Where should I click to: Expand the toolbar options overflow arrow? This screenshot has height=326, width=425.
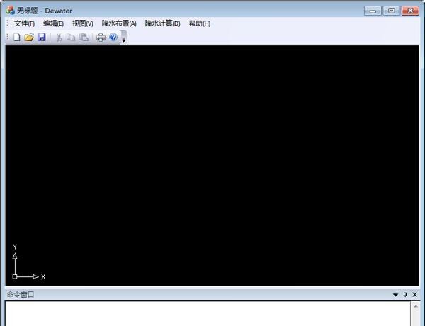point(123,37)
